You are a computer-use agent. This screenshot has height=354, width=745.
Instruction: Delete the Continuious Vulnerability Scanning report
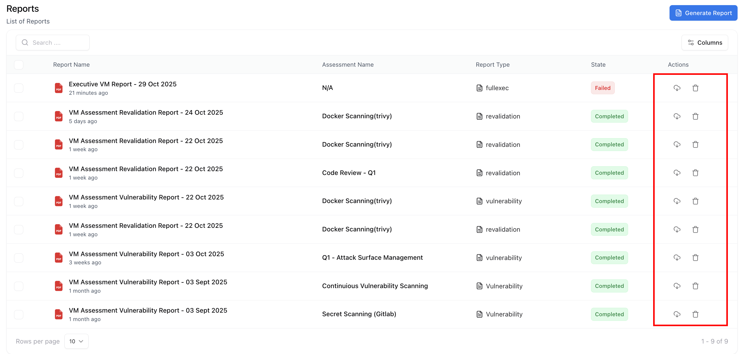pyautogui.click(x=696, y=286)
